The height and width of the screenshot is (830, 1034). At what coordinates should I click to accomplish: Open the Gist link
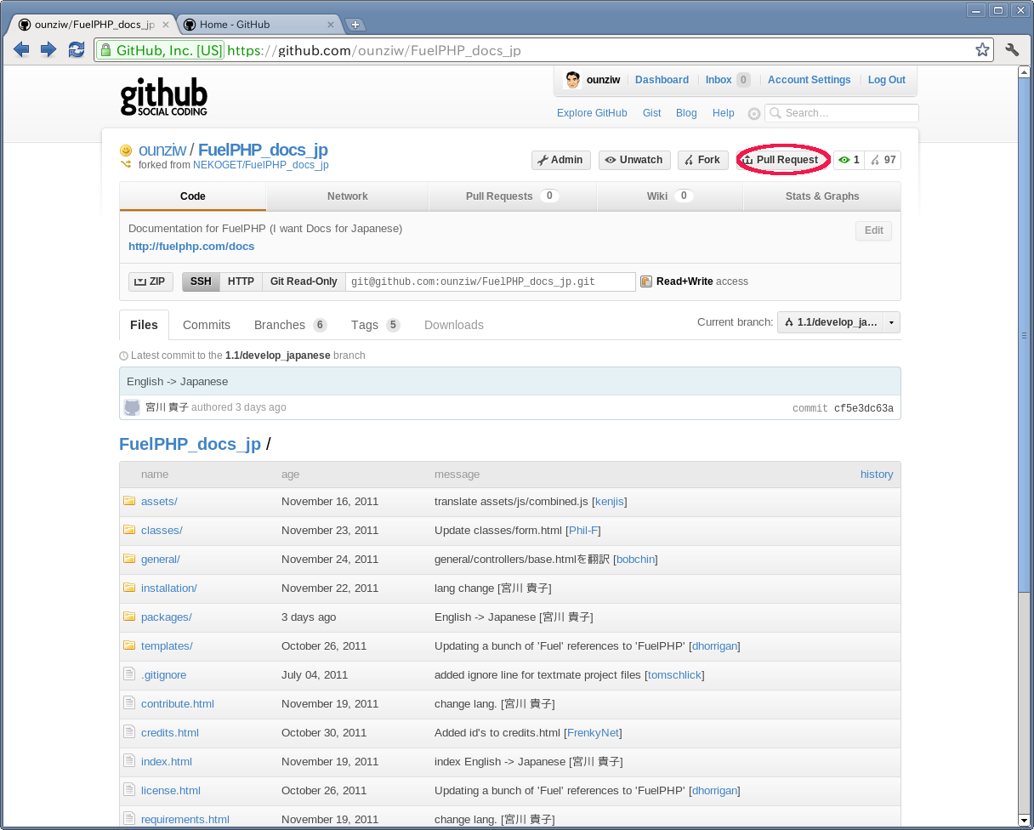click(x=652, y=113)
